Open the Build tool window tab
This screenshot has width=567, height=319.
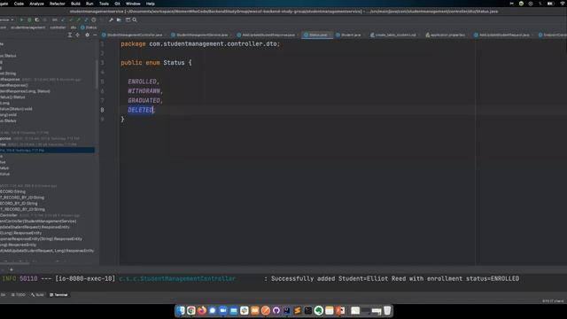(37, 295)
